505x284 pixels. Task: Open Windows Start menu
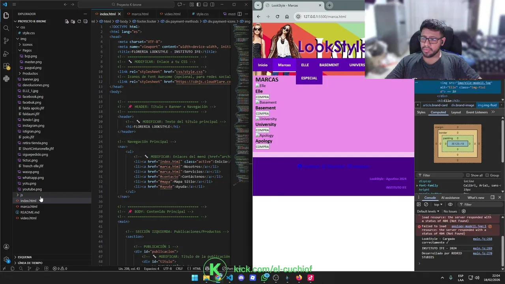pyautogui.click(x=195, y=278)
